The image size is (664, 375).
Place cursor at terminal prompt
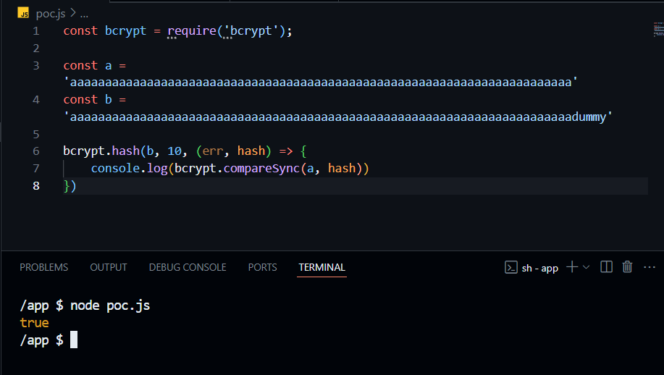(x=74, y=340)
